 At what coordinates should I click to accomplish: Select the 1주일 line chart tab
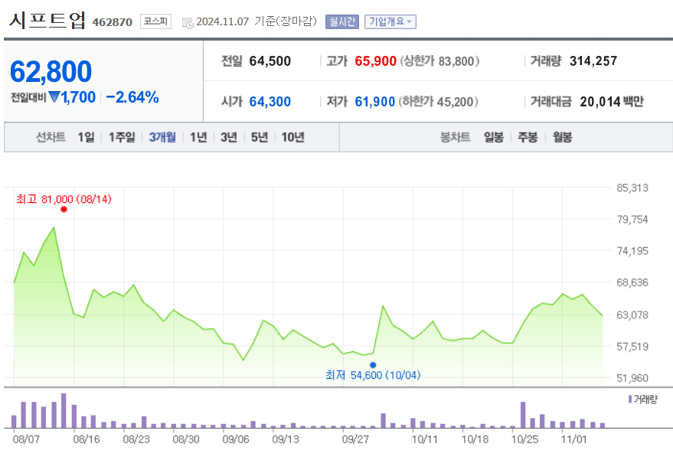[122, 137]
